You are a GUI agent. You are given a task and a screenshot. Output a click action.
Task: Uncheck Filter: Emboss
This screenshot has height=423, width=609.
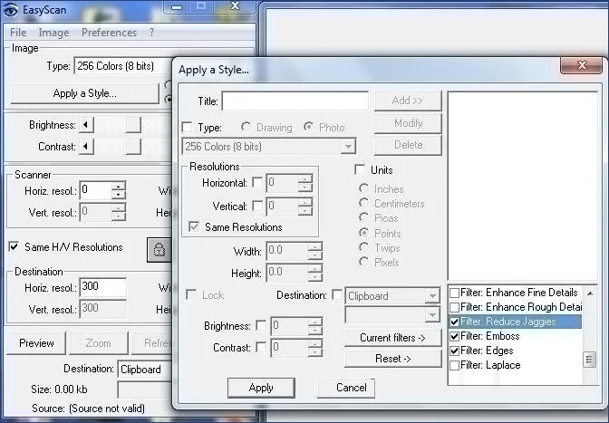click(x=454, y=336)
